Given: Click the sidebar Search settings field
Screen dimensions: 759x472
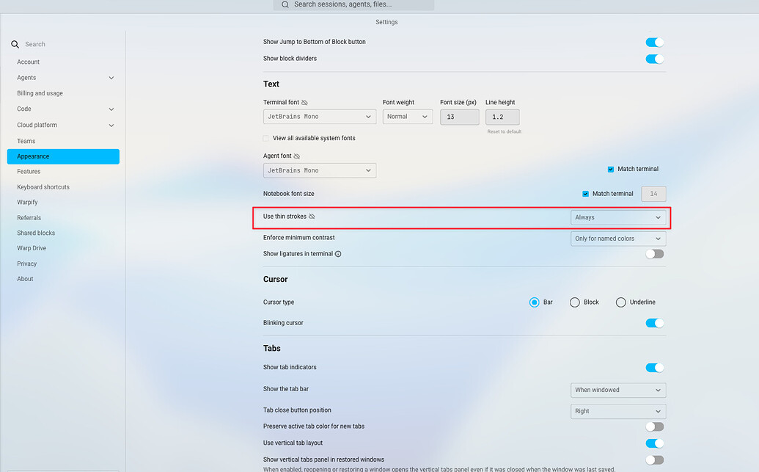Looking at the screenshot, I should click(x=63, y=44).
